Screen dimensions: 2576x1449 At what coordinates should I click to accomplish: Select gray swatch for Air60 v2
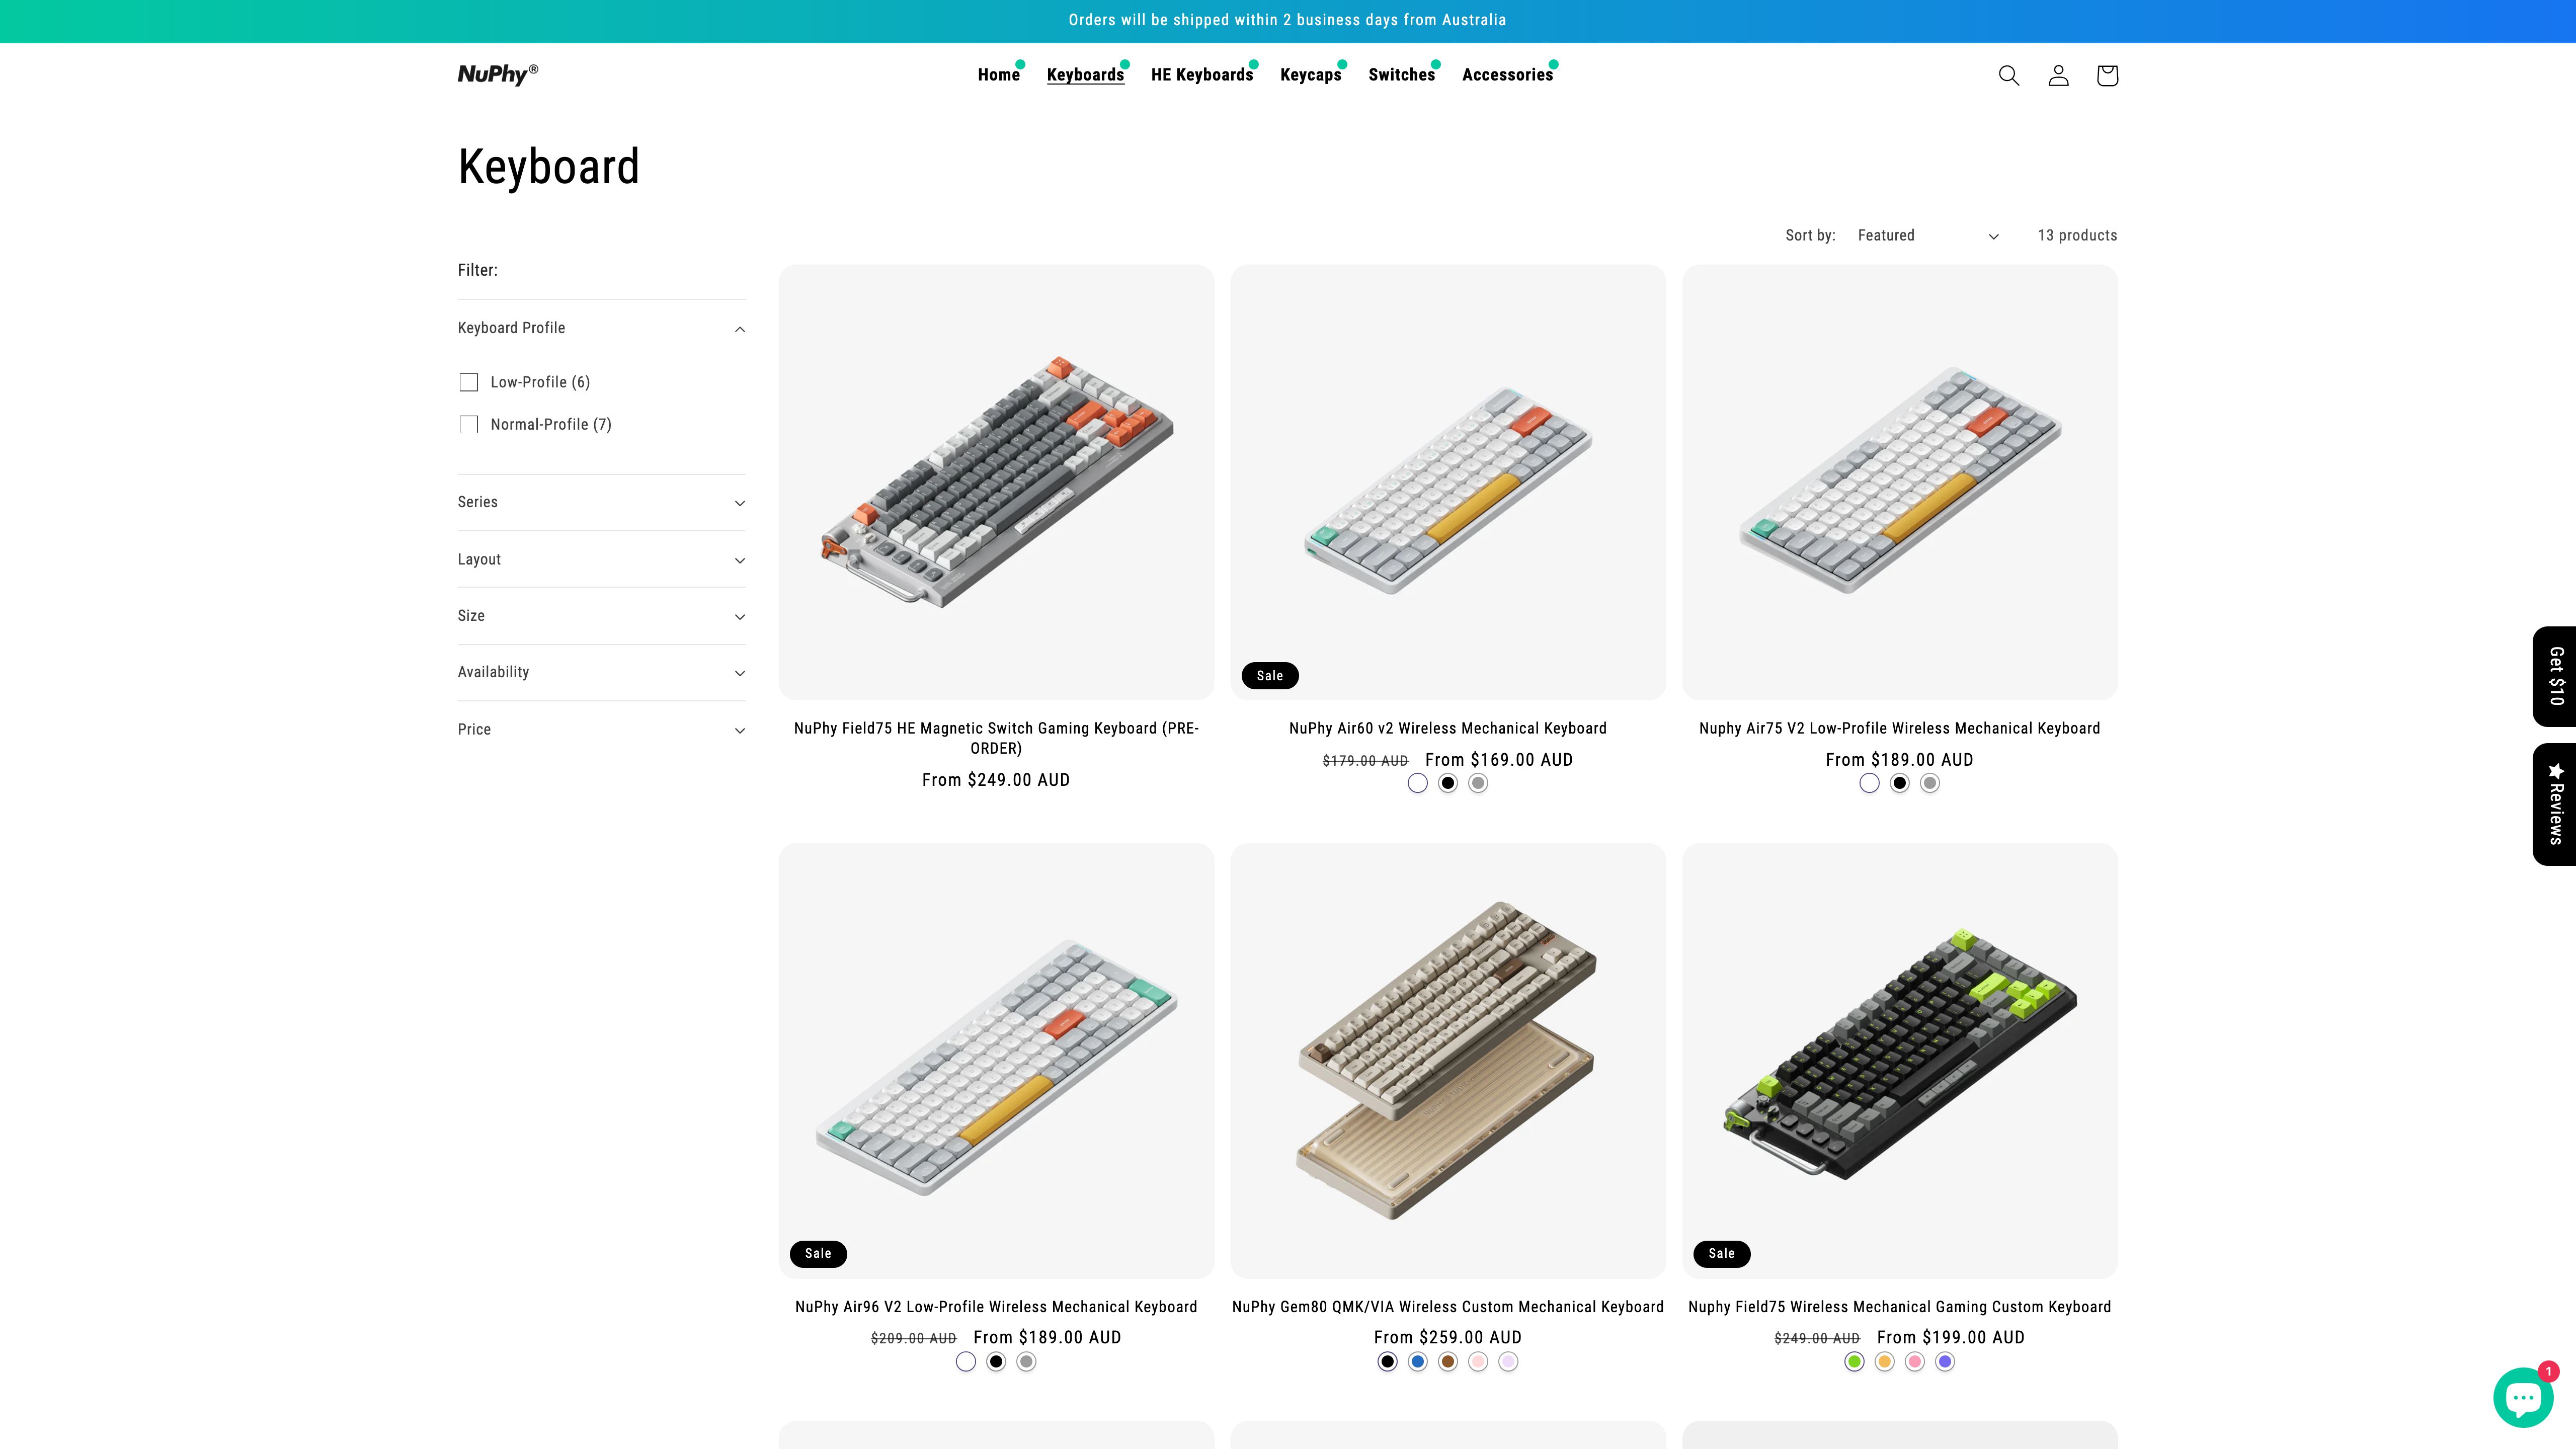(1478, 783)
